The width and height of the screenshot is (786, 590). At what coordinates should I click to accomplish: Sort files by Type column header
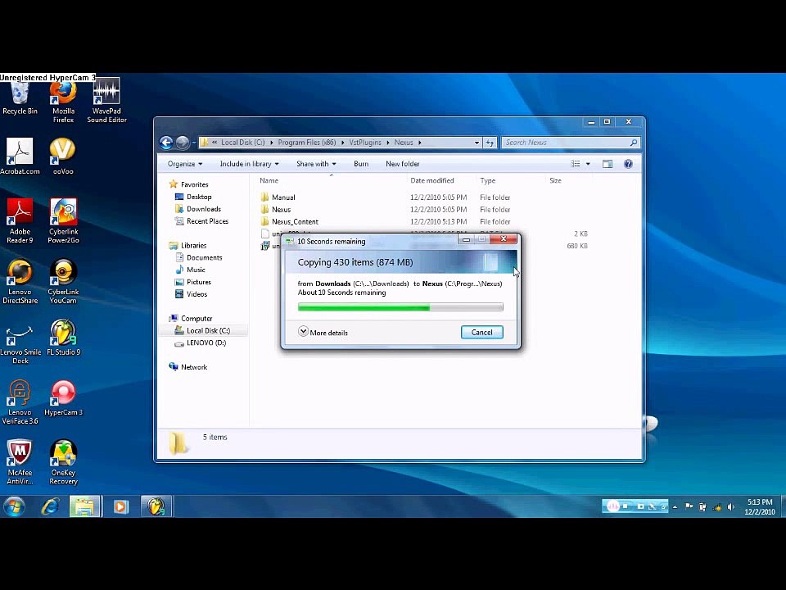click(x=487, y=180)
